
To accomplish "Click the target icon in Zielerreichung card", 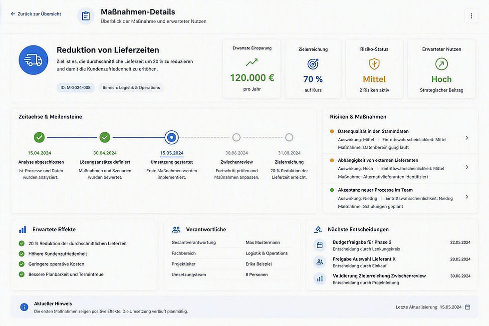I will coord(313,64).
